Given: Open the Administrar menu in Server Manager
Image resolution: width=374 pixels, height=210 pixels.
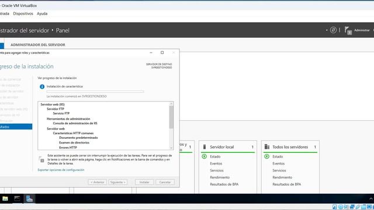Looking at the screenshot, I should 362,30.
